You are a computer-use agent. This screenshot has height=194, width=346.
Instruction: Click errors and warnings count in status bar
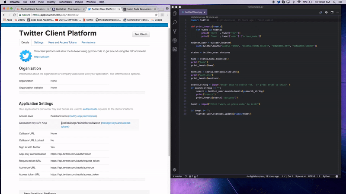pos(193,176)
